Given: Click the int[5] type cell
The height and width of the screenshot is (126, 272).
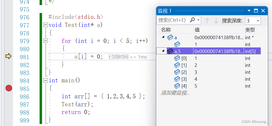Looking at the screenshot, I should pyautogui.click(x=250, y=51).
